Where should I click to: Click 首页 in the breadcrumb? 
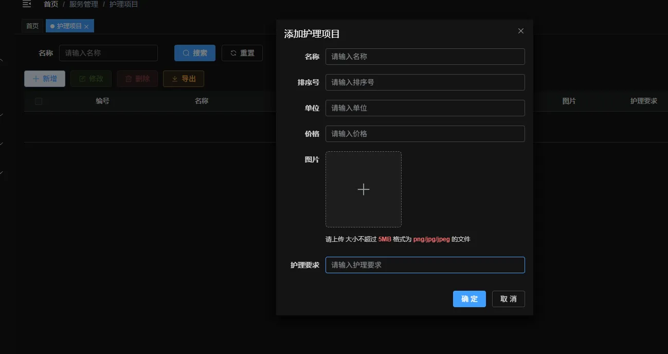(x=51, y=4)
